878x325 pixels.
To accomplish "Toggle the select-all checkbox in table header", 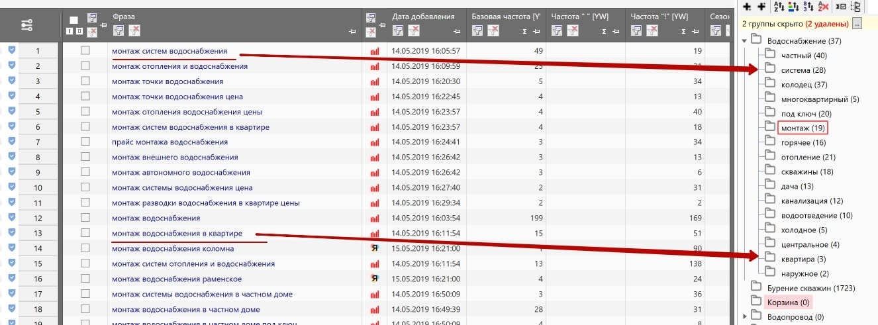I will coord(73,20).
